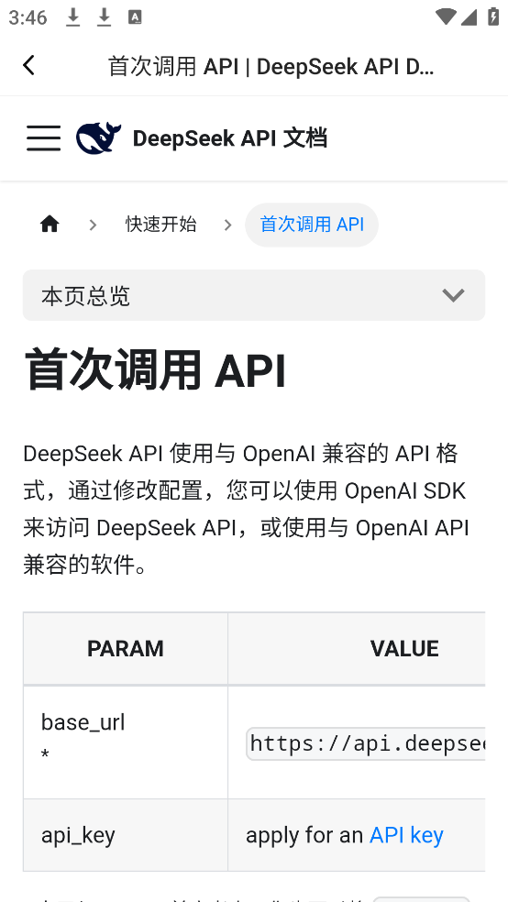Tap the battery status icon

click(493, 16)
